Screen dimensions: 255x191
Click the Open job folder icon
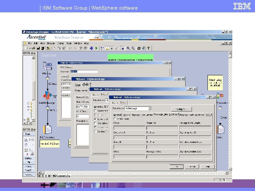[x=33, y=48]
